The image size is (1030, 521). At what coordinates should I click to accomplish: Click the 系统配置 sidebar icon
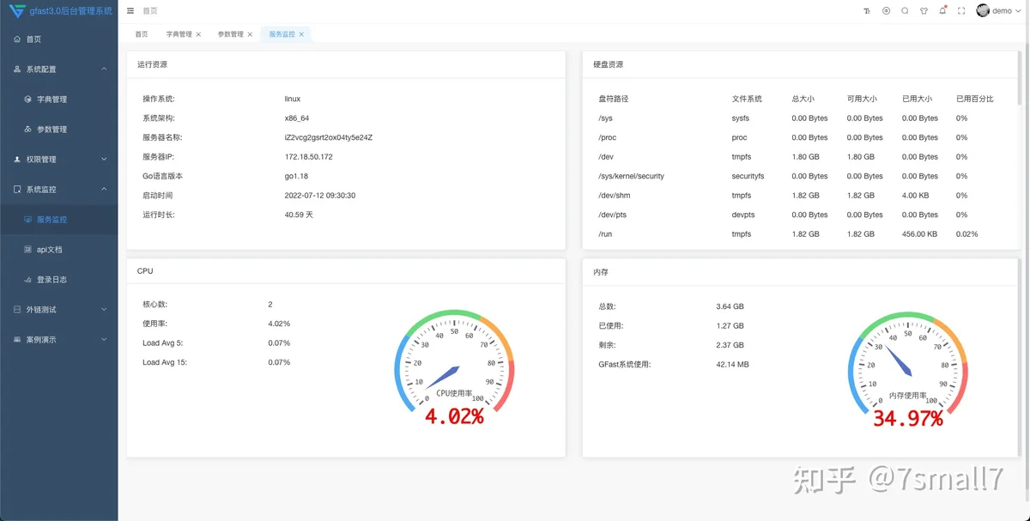click(17, 70)
